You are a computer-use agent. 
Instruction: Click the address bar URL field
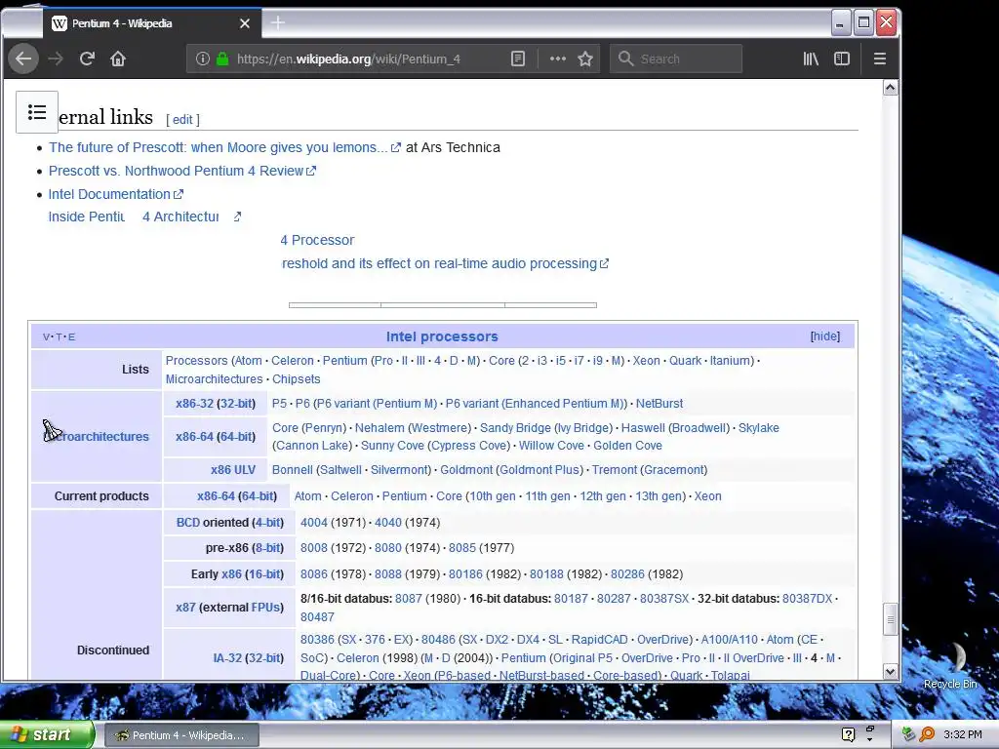[348, 59]
